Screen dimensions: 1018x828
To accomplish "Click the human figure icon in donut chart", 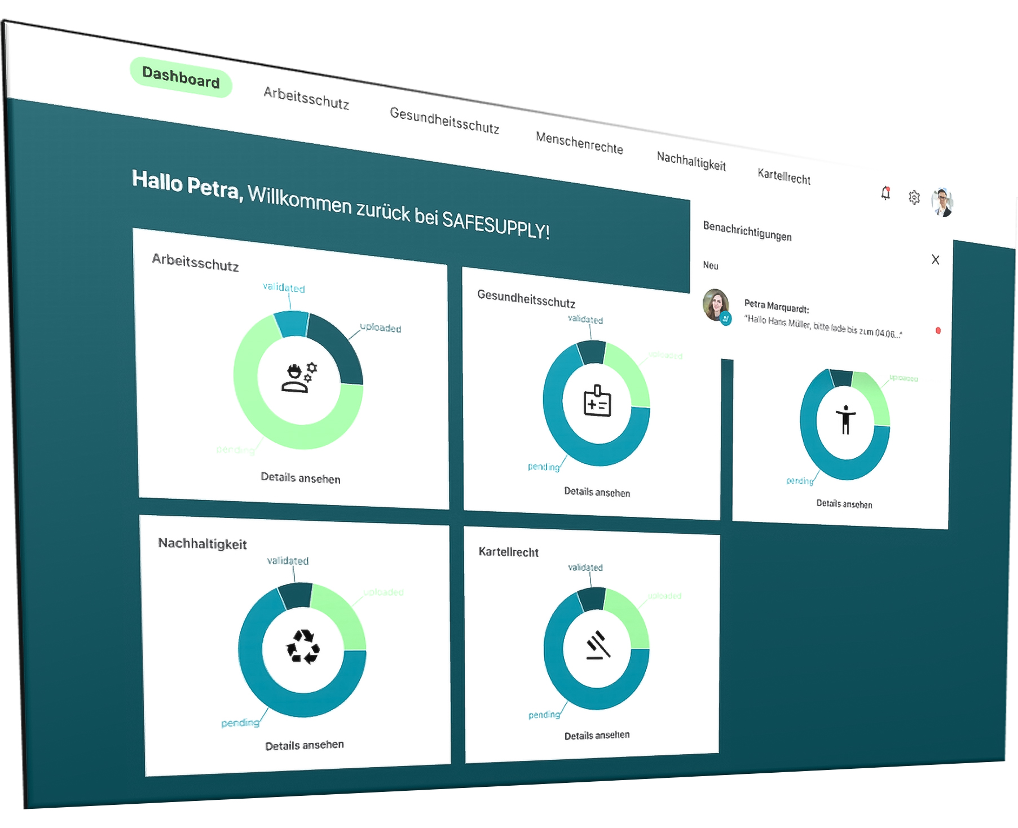I will click(845, 420).
